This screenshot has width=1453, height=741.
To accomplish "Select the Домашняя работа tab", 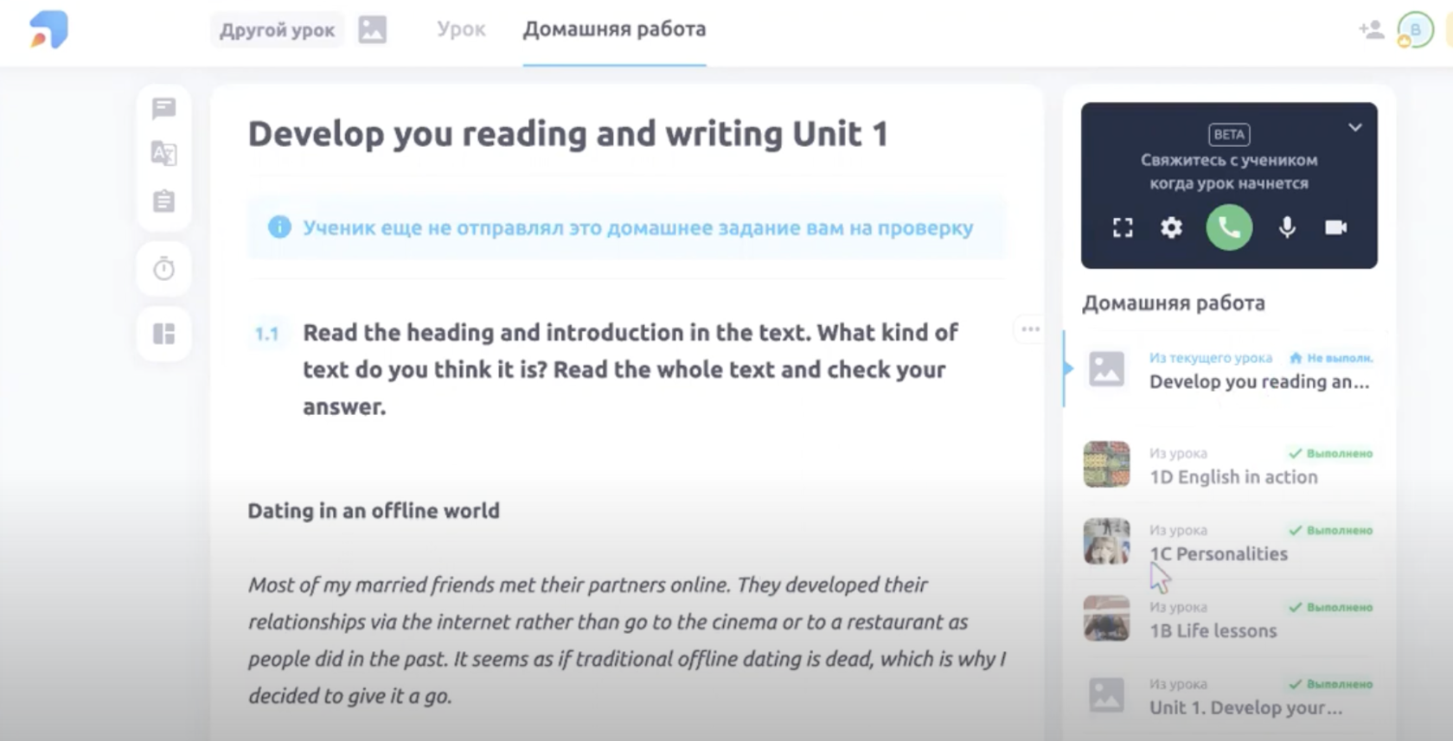I will pos(614,29).
